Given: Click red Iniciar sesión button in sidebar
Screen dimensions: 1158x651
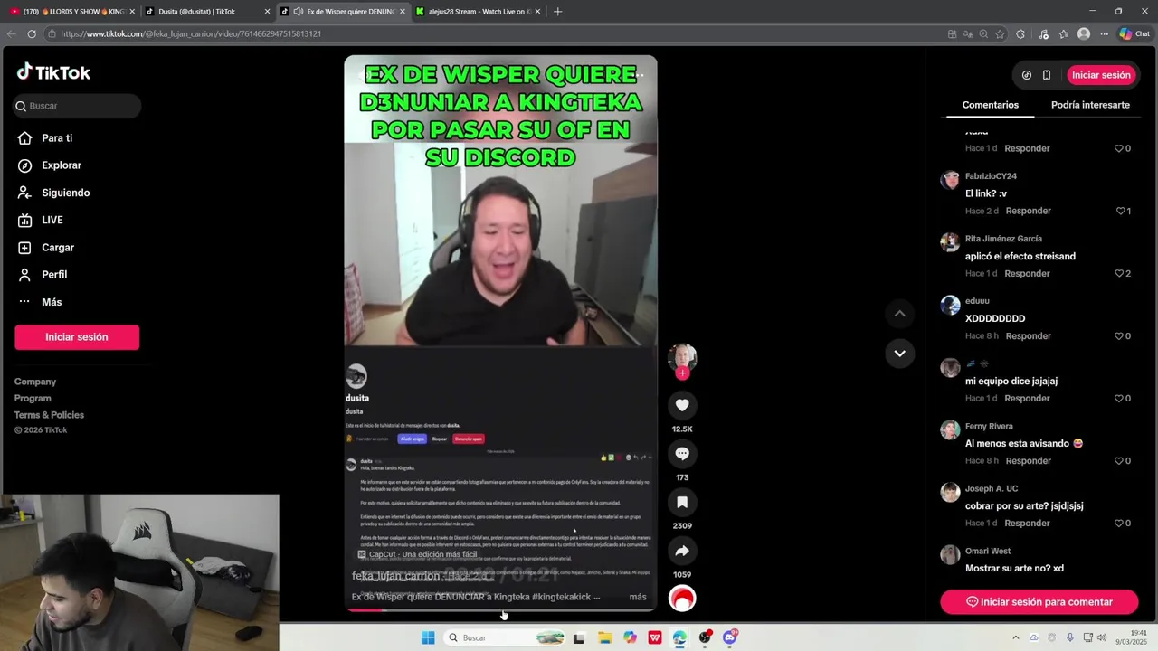Looking at the screenshot, I should click(77, 337).
